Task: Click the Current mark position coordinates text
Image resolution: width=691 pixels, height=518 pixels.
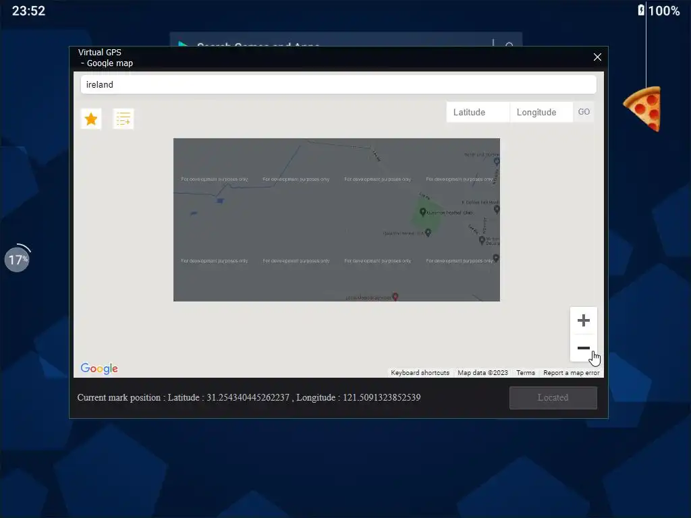Action: pyautogui.click(x=249, y=398)
